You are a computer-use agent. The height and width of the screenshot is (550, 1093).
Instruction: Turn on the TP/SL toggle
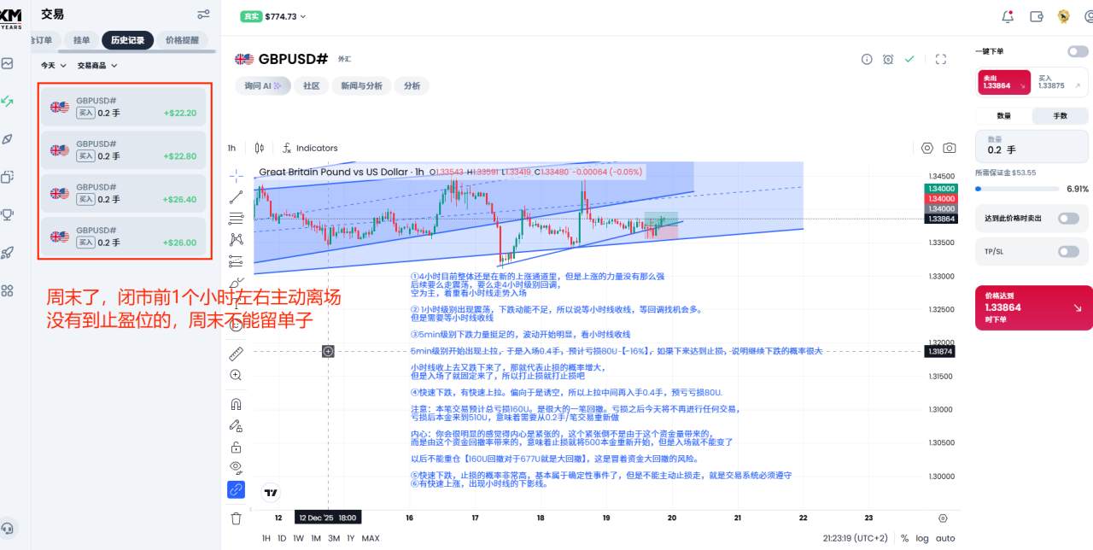pyautogui.click(x=1067, y=251)
